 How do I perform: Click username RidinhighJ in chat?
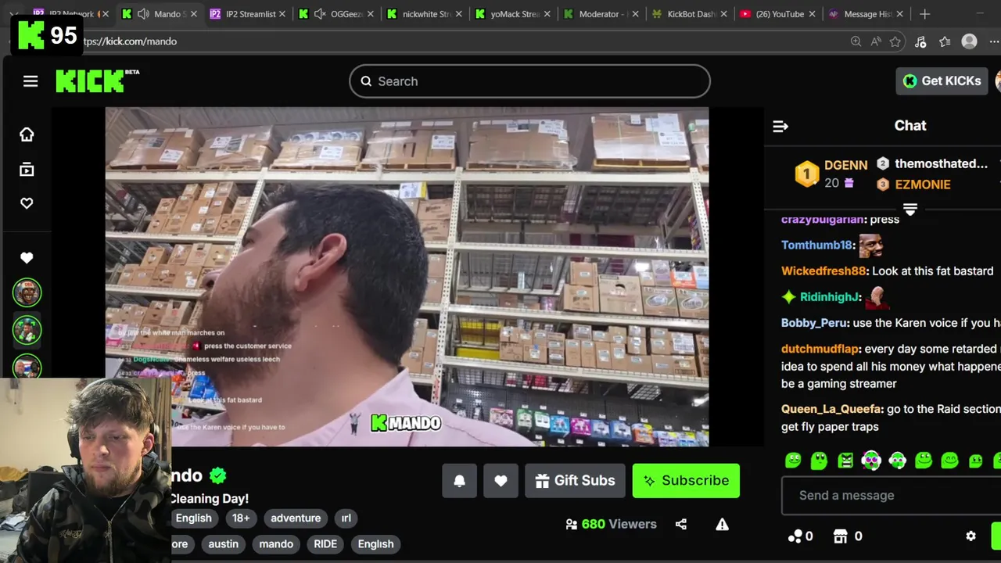(829, 296)
